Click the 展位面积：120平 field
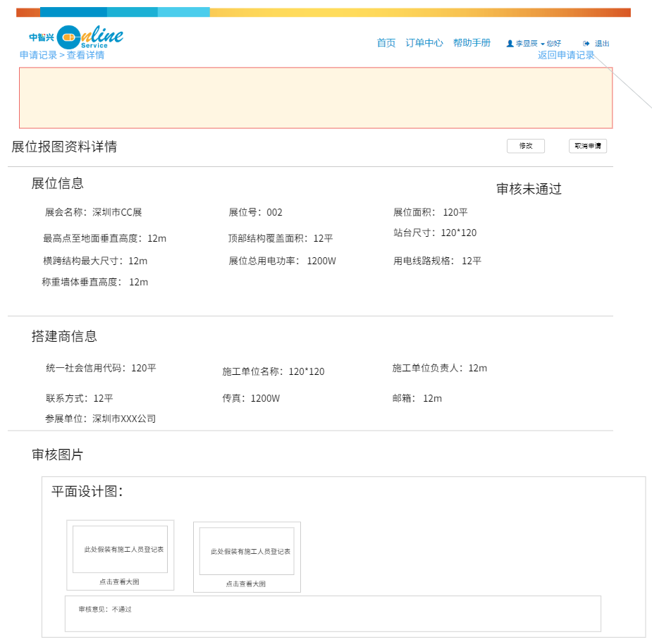Image resolution: width=652 pixels, height=642 pixels. [431, 213]
